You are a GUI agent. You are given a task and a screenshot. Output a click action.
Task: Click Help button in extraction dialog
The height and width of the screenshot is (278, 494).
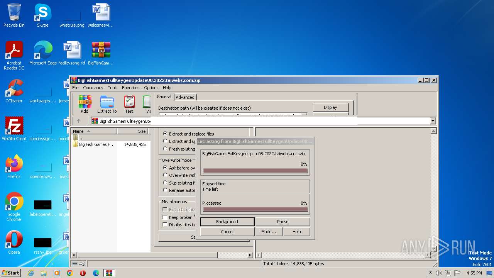click(x=297, y=232)
